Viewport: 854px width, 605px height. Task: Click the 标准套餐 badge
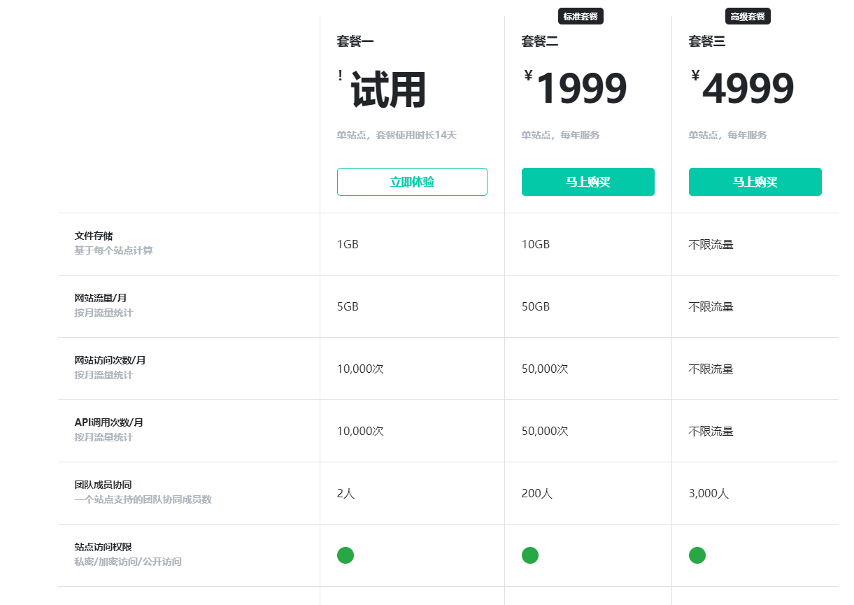(581, 16)
